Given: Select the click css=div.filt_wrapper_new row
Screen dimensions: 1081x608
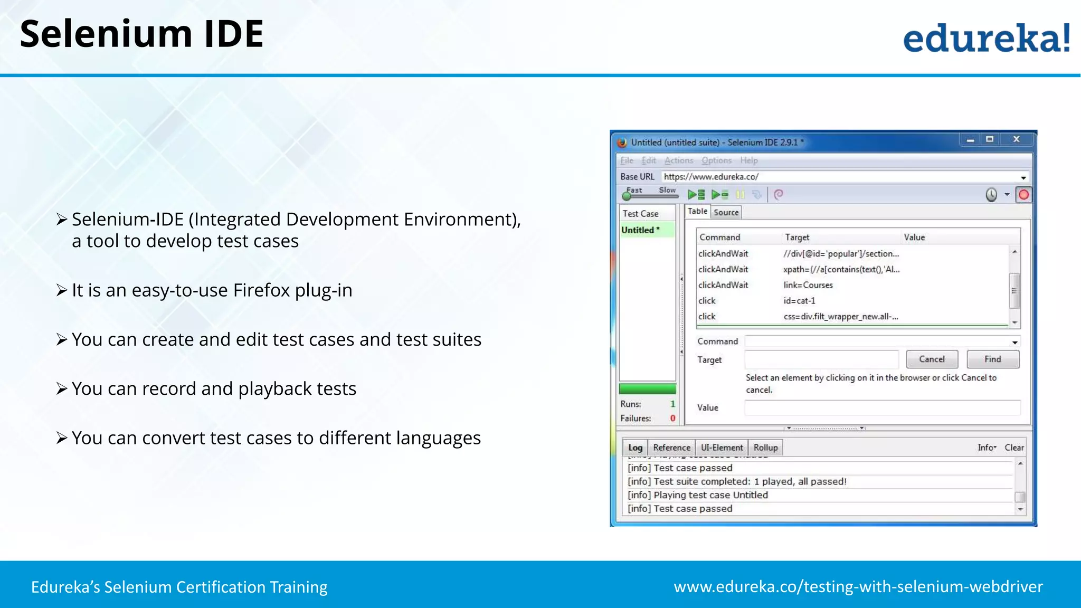Looking at the screenshot, I should point(852,317).
